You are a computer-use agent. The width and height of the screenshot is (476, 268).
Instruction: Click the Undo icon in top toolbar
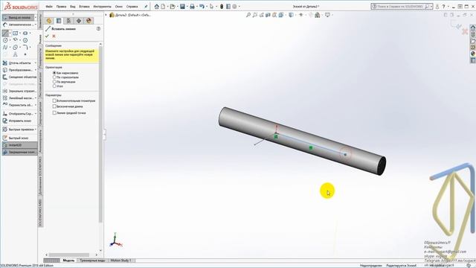[202, 7]
